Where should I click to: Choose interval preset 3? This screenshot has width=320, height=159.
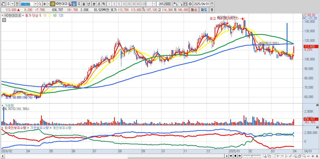click(x=114, y=4)
